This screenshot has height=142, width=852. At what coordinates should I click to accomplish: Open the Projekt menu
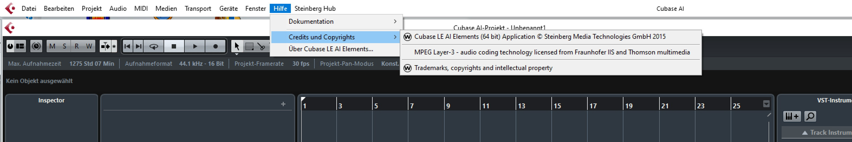click(x=92, y=9)
